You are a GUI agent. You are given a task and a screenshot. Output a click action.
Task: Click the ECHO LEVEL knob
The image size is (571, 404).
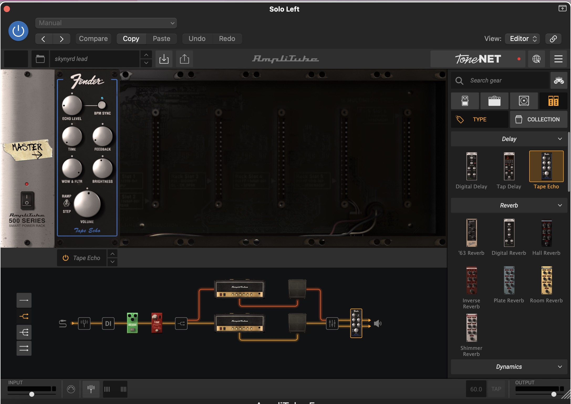[72, 105]
